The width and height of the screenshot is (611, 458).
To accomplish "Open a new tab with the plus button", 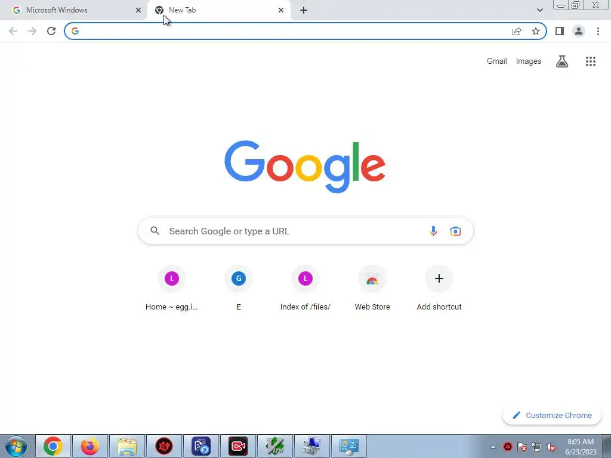I will point(304,10).
